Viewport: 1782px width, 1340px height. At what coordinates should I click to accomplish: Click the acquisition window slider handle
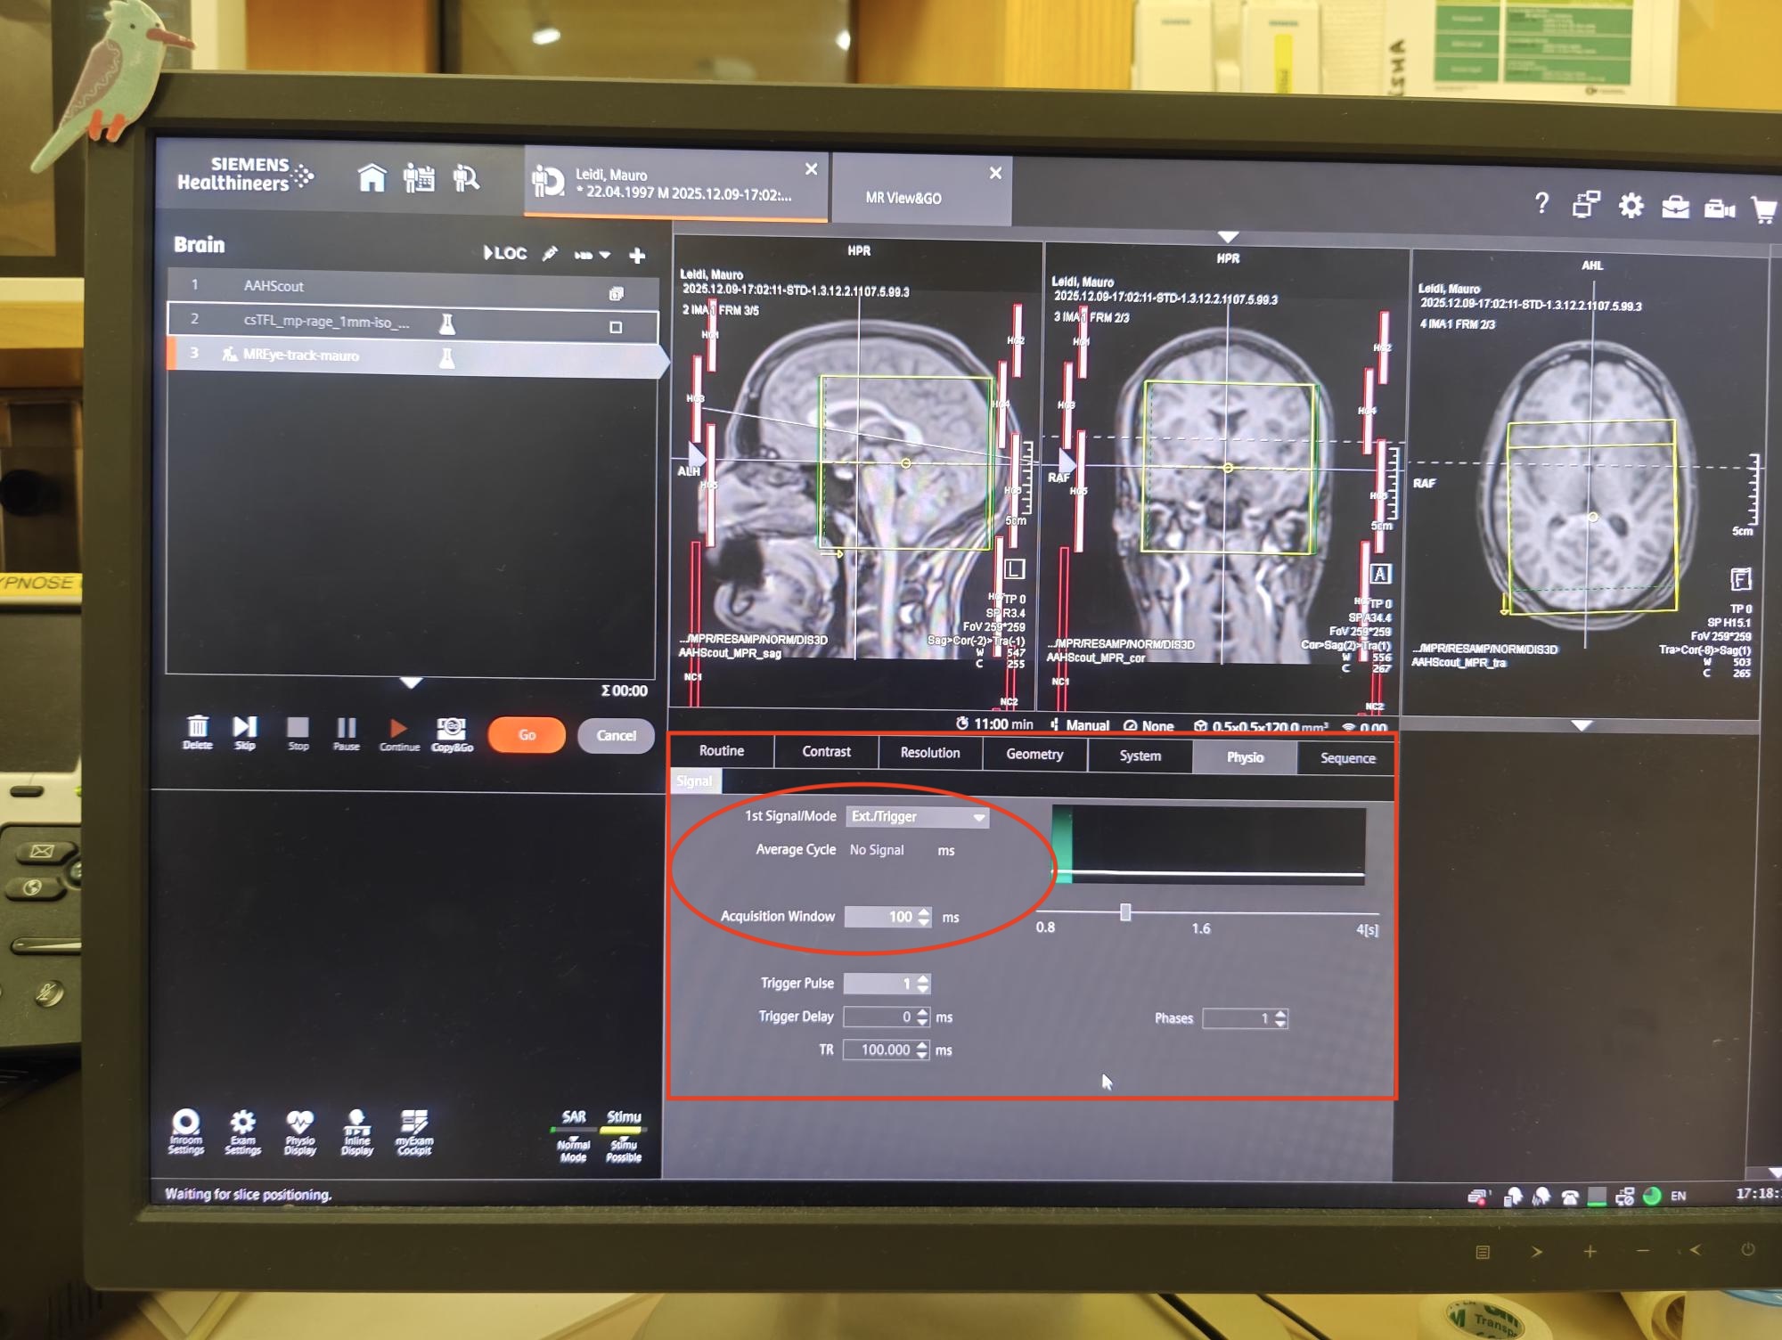click(1125, 912)
